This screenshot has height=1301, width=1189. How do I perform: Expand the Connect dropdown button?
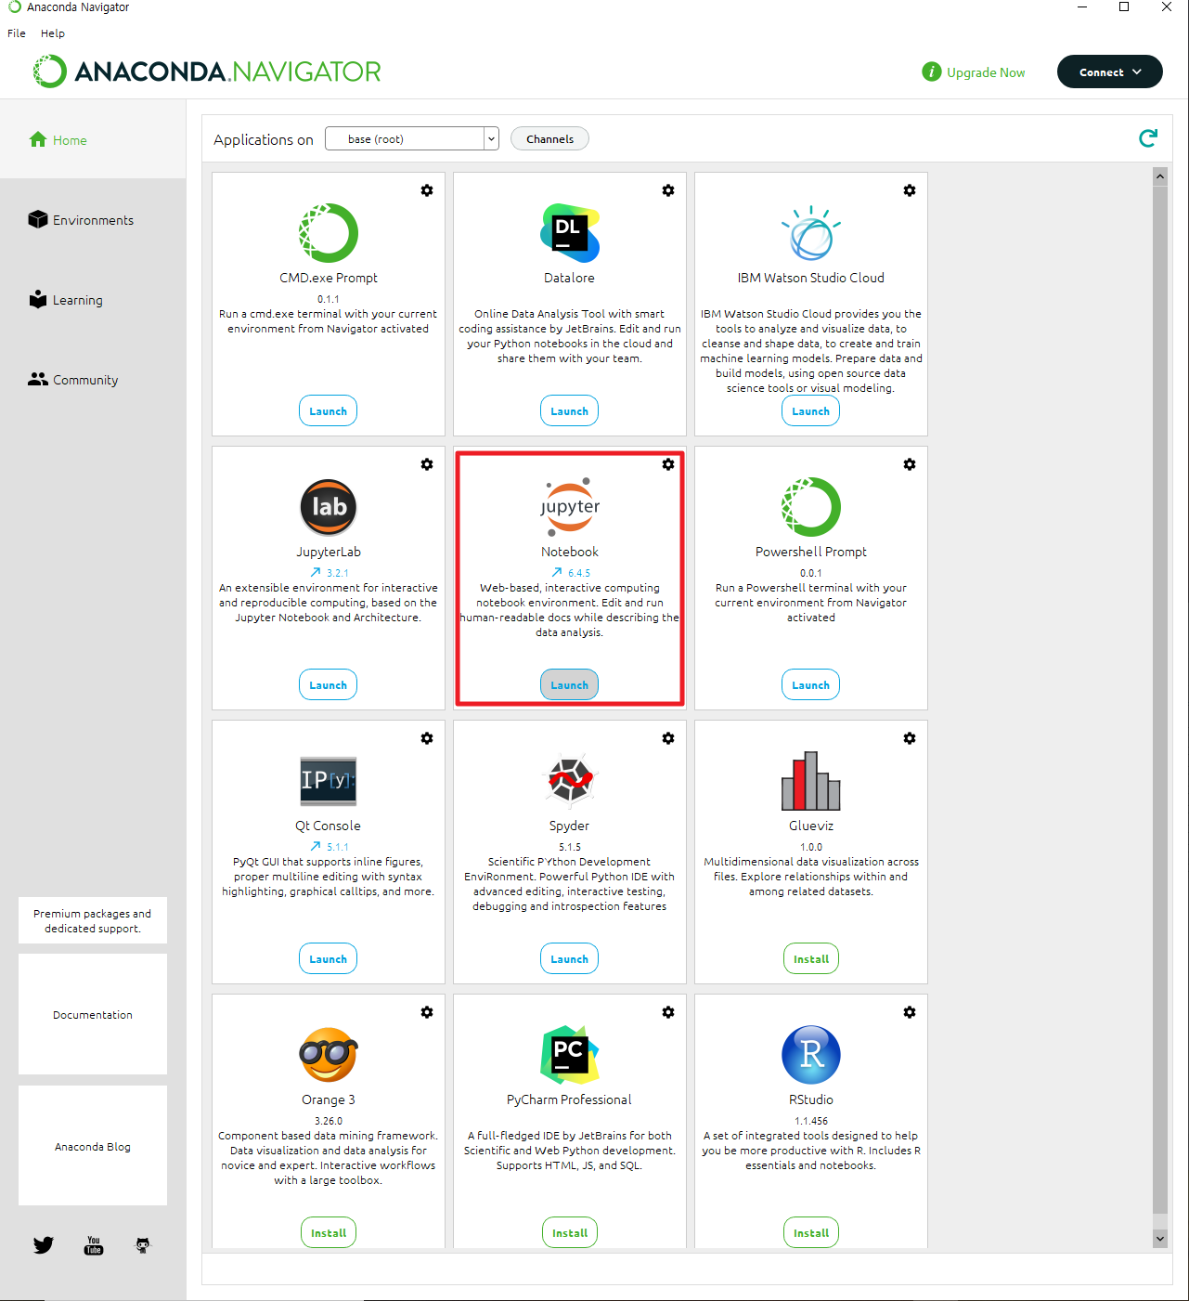(1110, 72)
